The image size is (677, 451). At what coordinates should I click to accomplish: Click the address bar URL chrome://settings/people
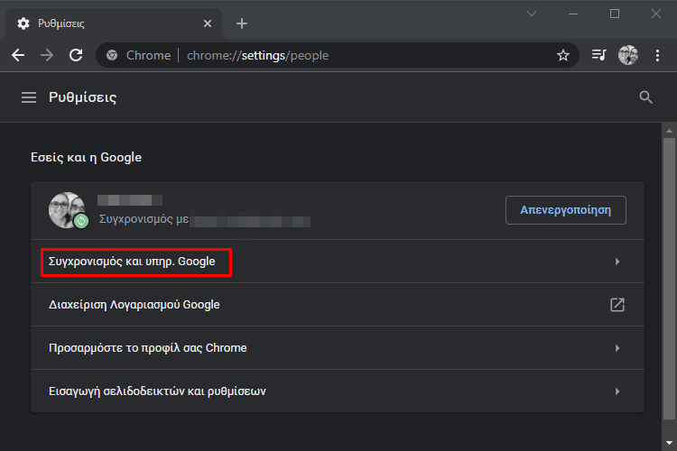258,55
